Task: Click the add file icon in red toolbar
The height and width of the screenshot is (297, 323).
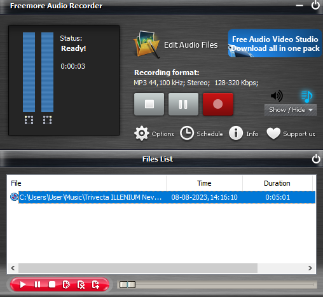Action: 95,285
